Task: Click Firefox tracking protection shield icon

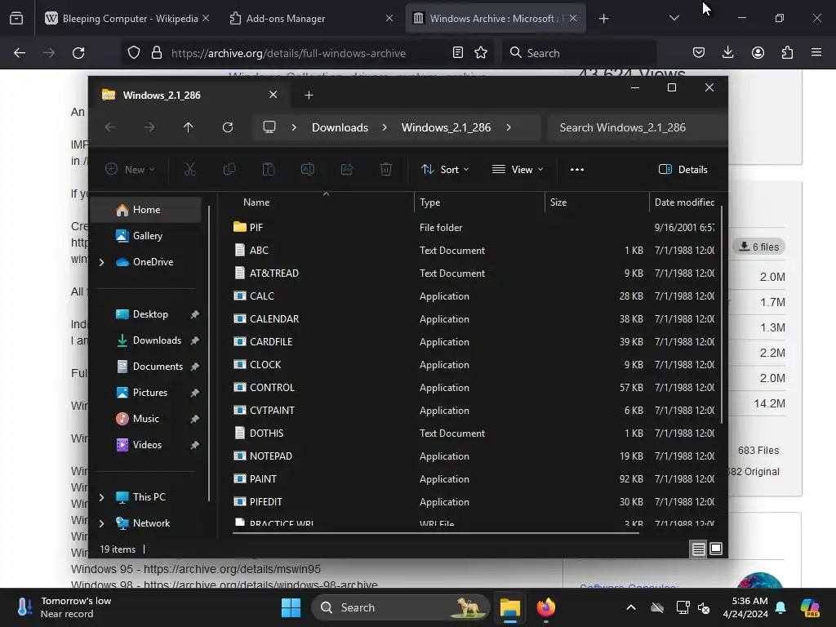Action: coord(134,53)
